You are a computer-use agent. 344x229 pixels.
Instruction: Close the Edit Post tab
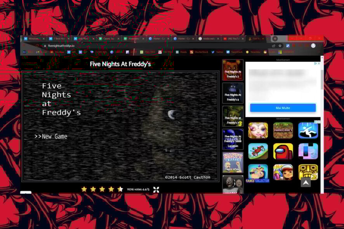[x=94, y=38]
